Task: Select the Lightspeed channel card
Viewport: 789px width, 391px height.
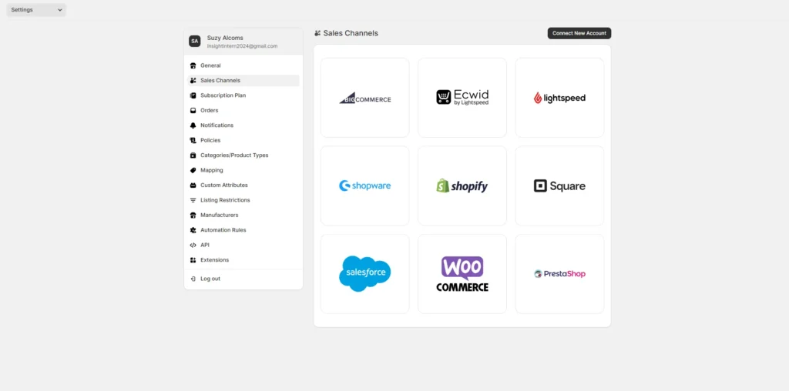Action: (559, 98)
